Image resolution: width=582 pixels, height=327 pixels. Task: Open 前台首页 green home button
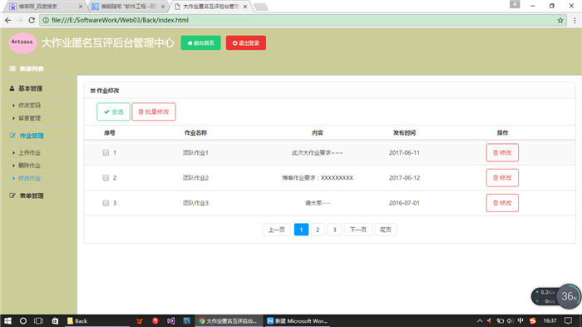[201, 42]
